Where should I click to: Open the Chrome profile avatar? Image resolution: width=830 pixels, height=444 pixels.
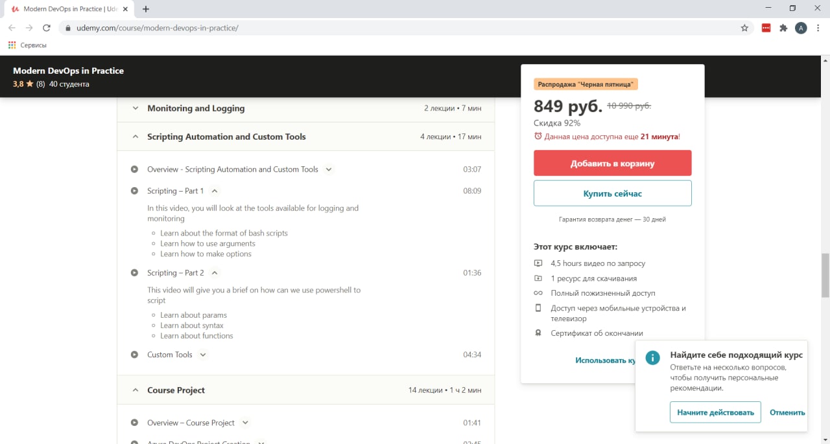pyautogui.click(x=801, y=28)
